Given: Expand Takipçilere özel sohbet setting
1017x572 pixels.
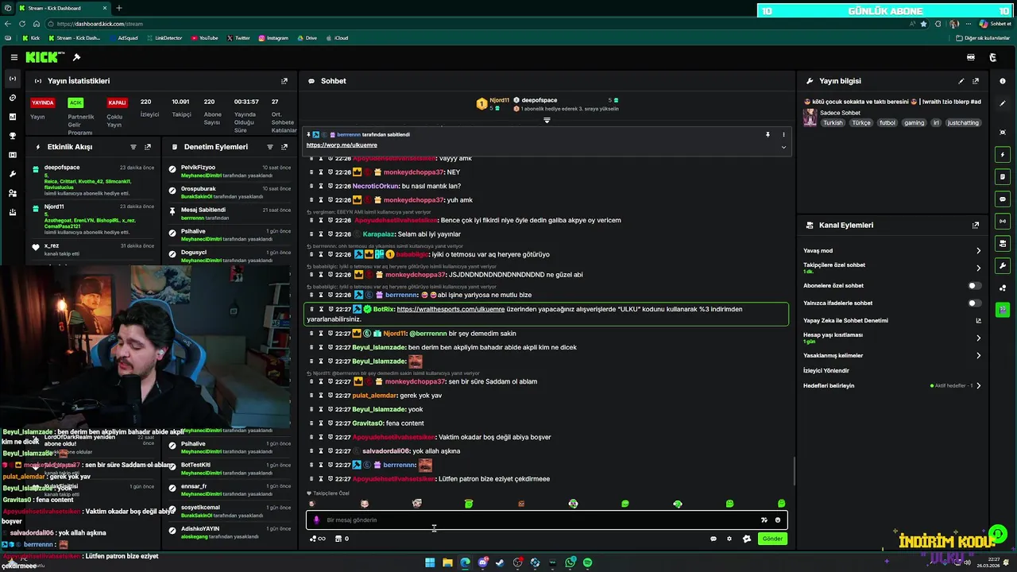Looking at the screenshot, I should (978, 268).
